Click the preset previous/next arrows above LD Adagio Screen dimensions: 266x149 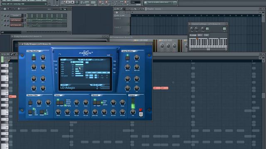93,85
